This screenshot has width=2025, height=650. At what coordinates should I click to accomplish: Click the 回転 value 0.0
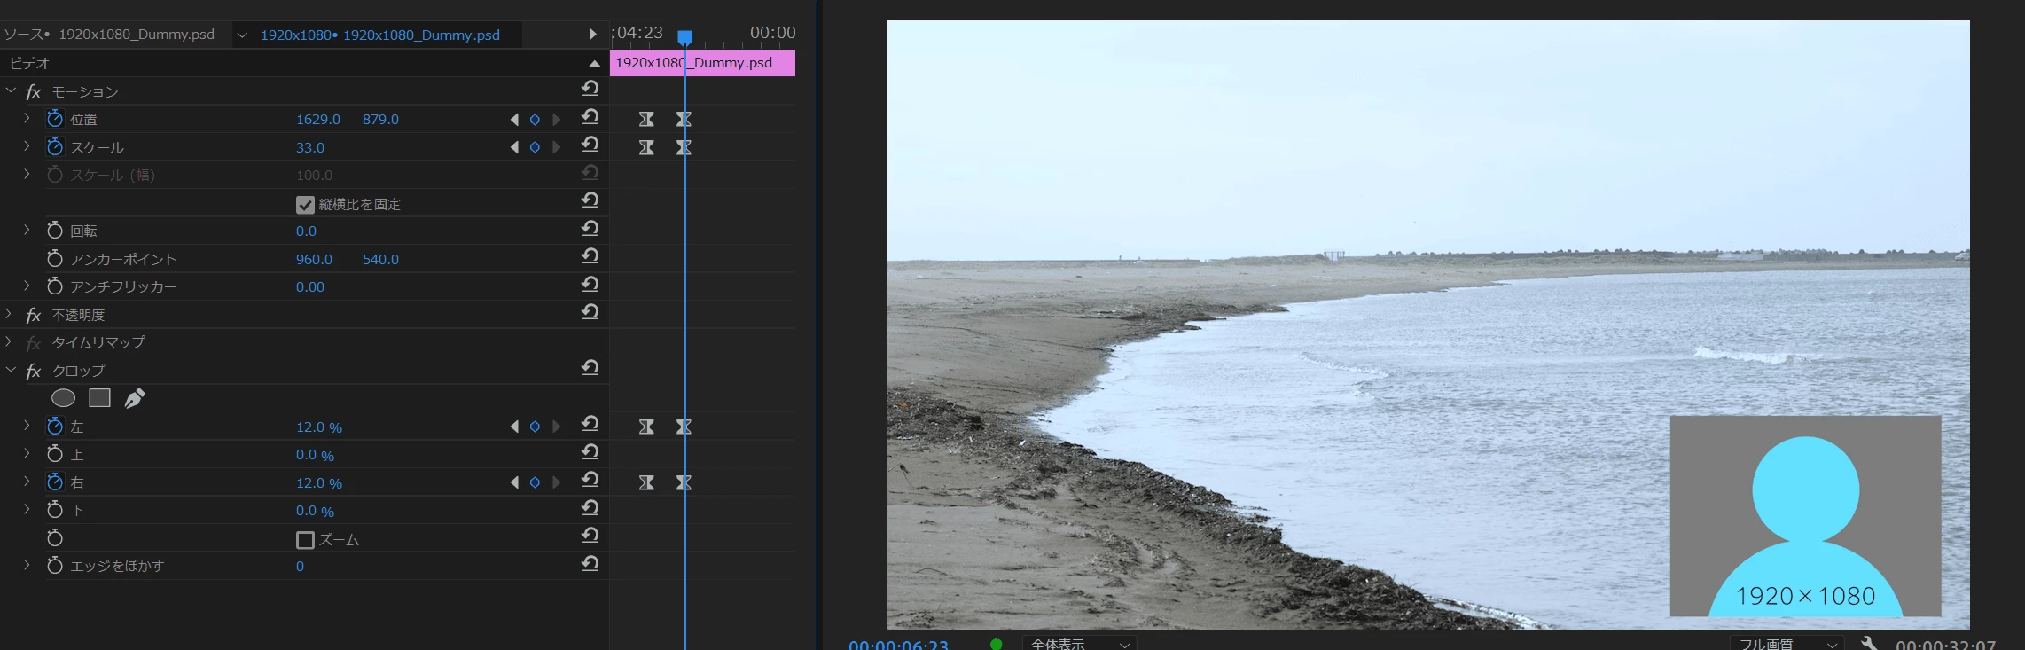click(x=306, y=231)
